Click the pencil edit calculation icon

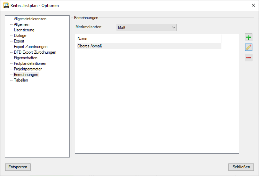tap(248, 48)
